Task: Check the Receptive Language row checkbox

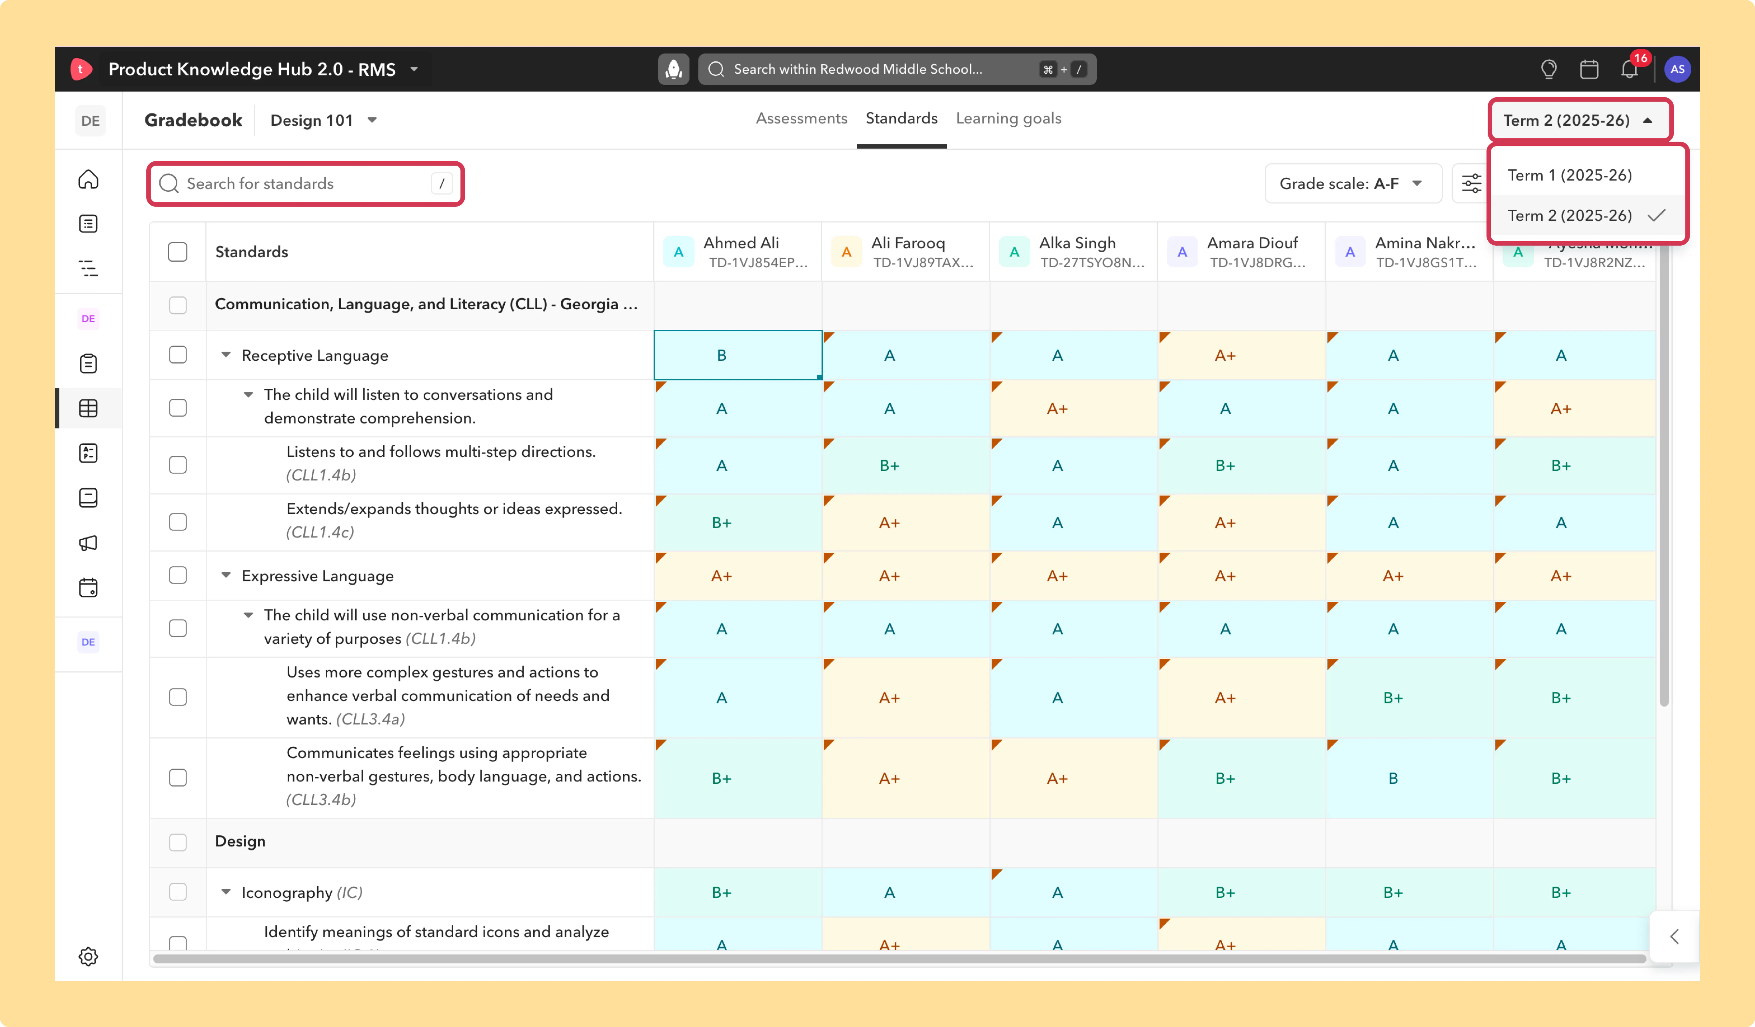Action: click(x=178, y=355)
